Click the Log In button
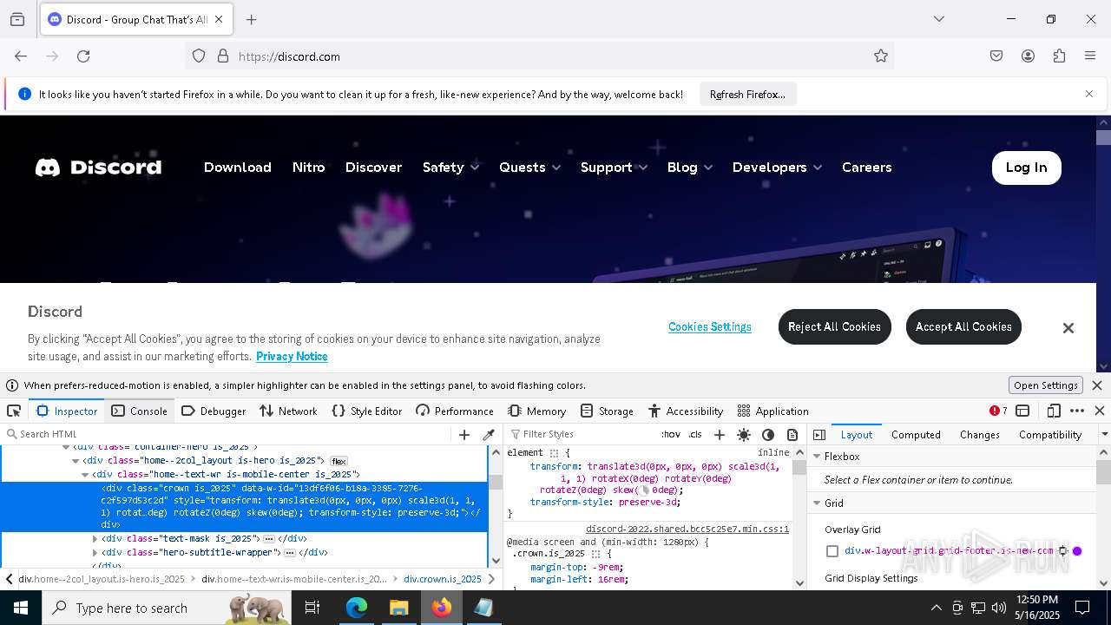Screen dimensions: 1111x625 tap(1026, 168)
